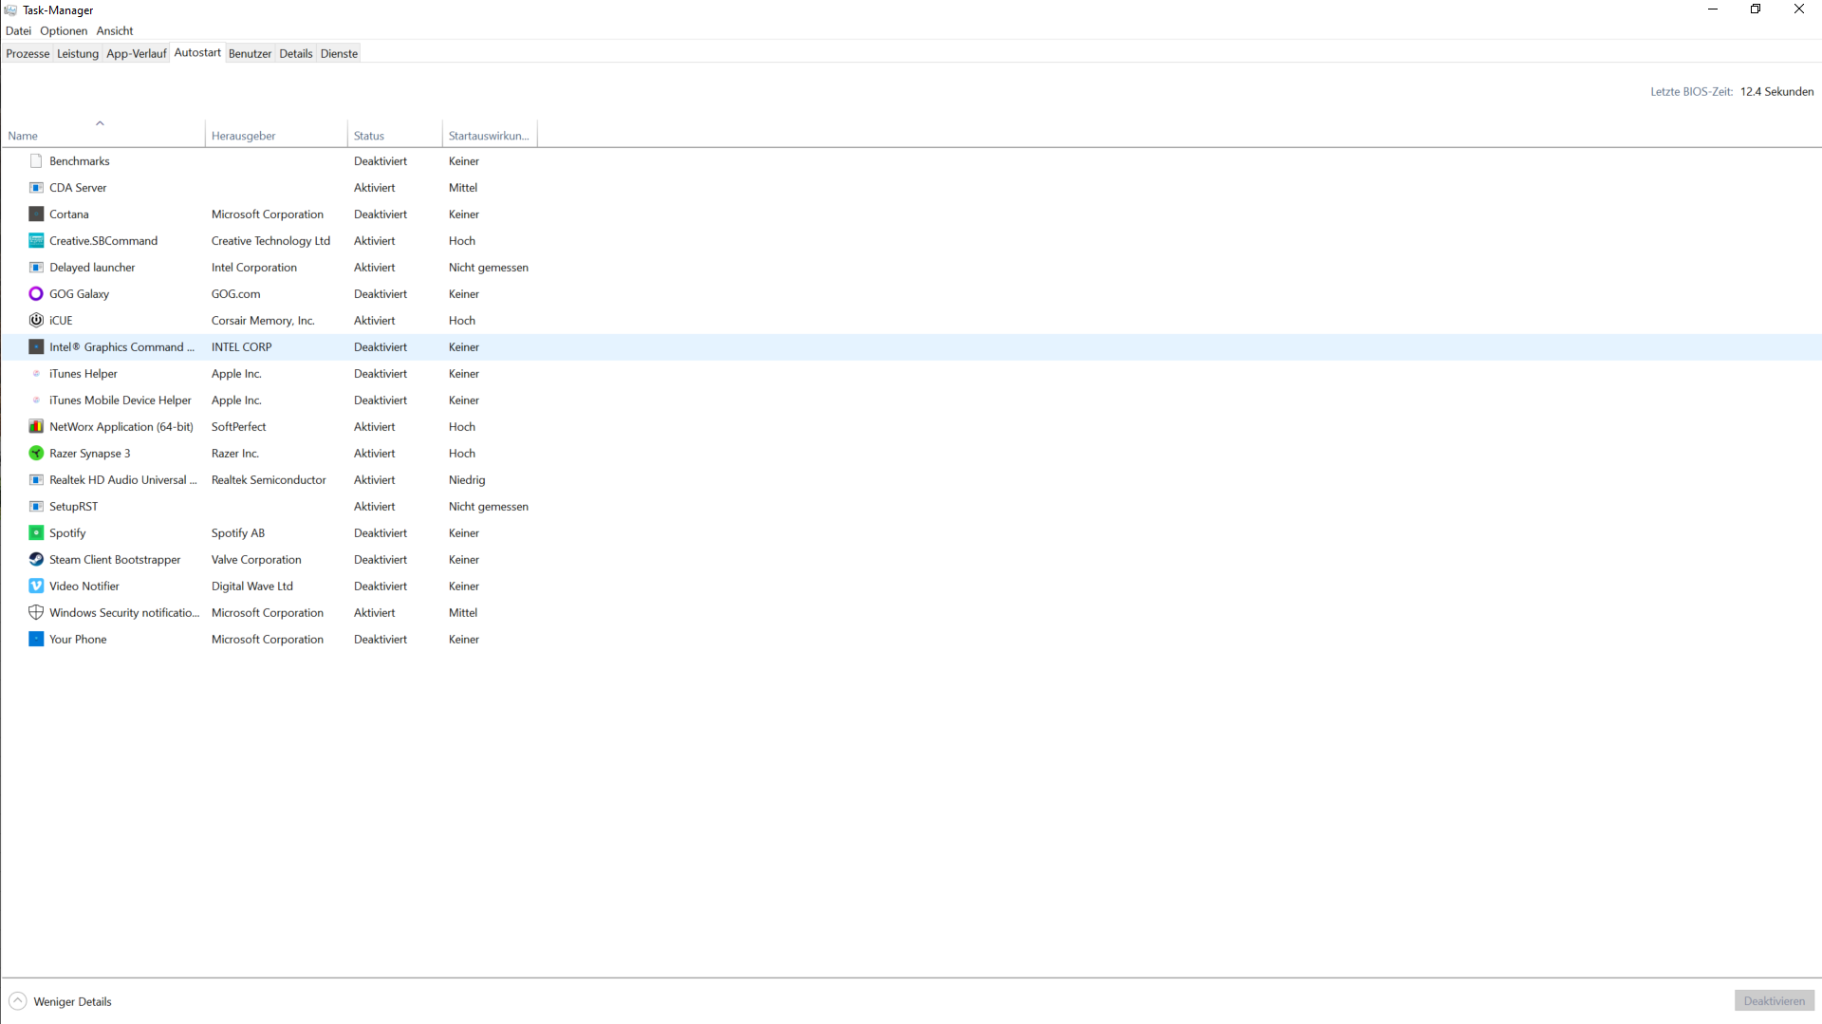Open the Ansicht menu
This screenshot has height=1024, width=1822.
(115, 31)
